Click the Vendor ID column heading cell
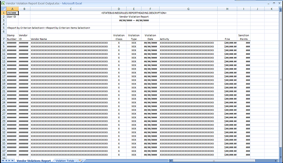 click(24, 37)
